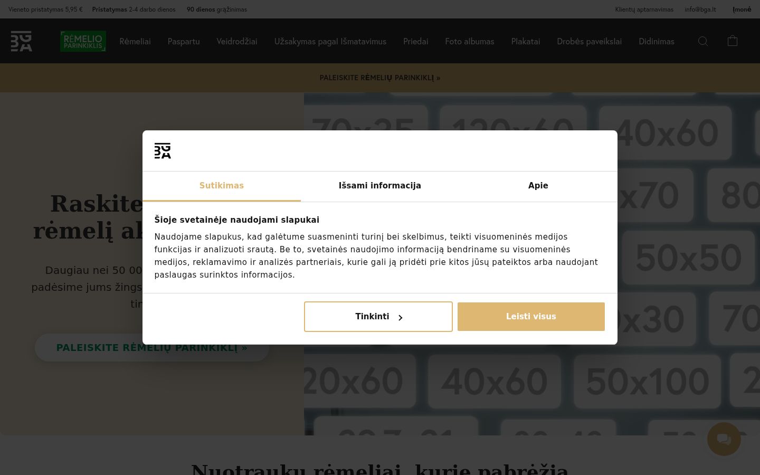Click the Leisti visus button
The width and height of the screenshot is (760, 475).
pos(531,317)
